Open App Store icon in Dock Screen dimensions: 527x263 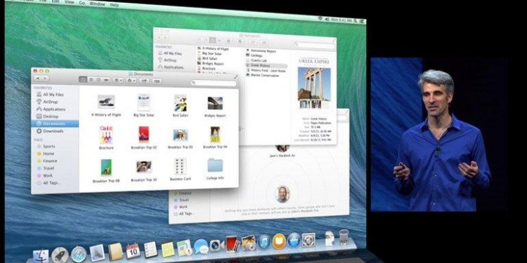294,240
